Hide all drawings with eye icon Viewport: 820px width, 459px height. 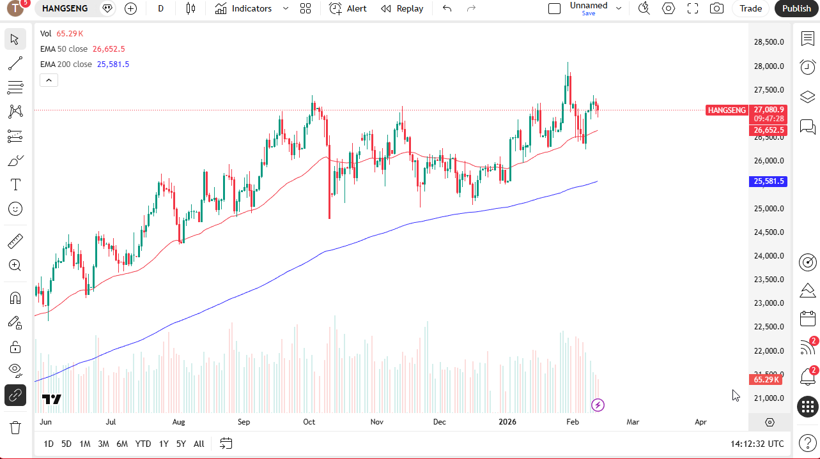pos(15,371)
